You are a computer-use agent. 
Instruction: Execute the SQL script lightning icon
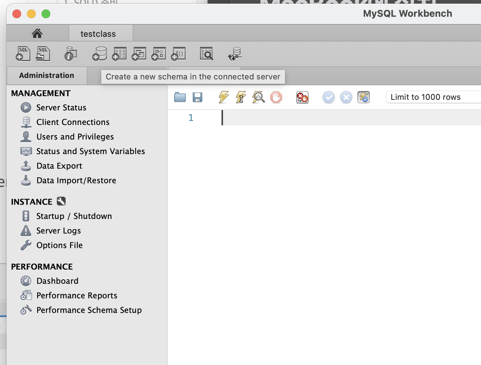coord(223,97)
